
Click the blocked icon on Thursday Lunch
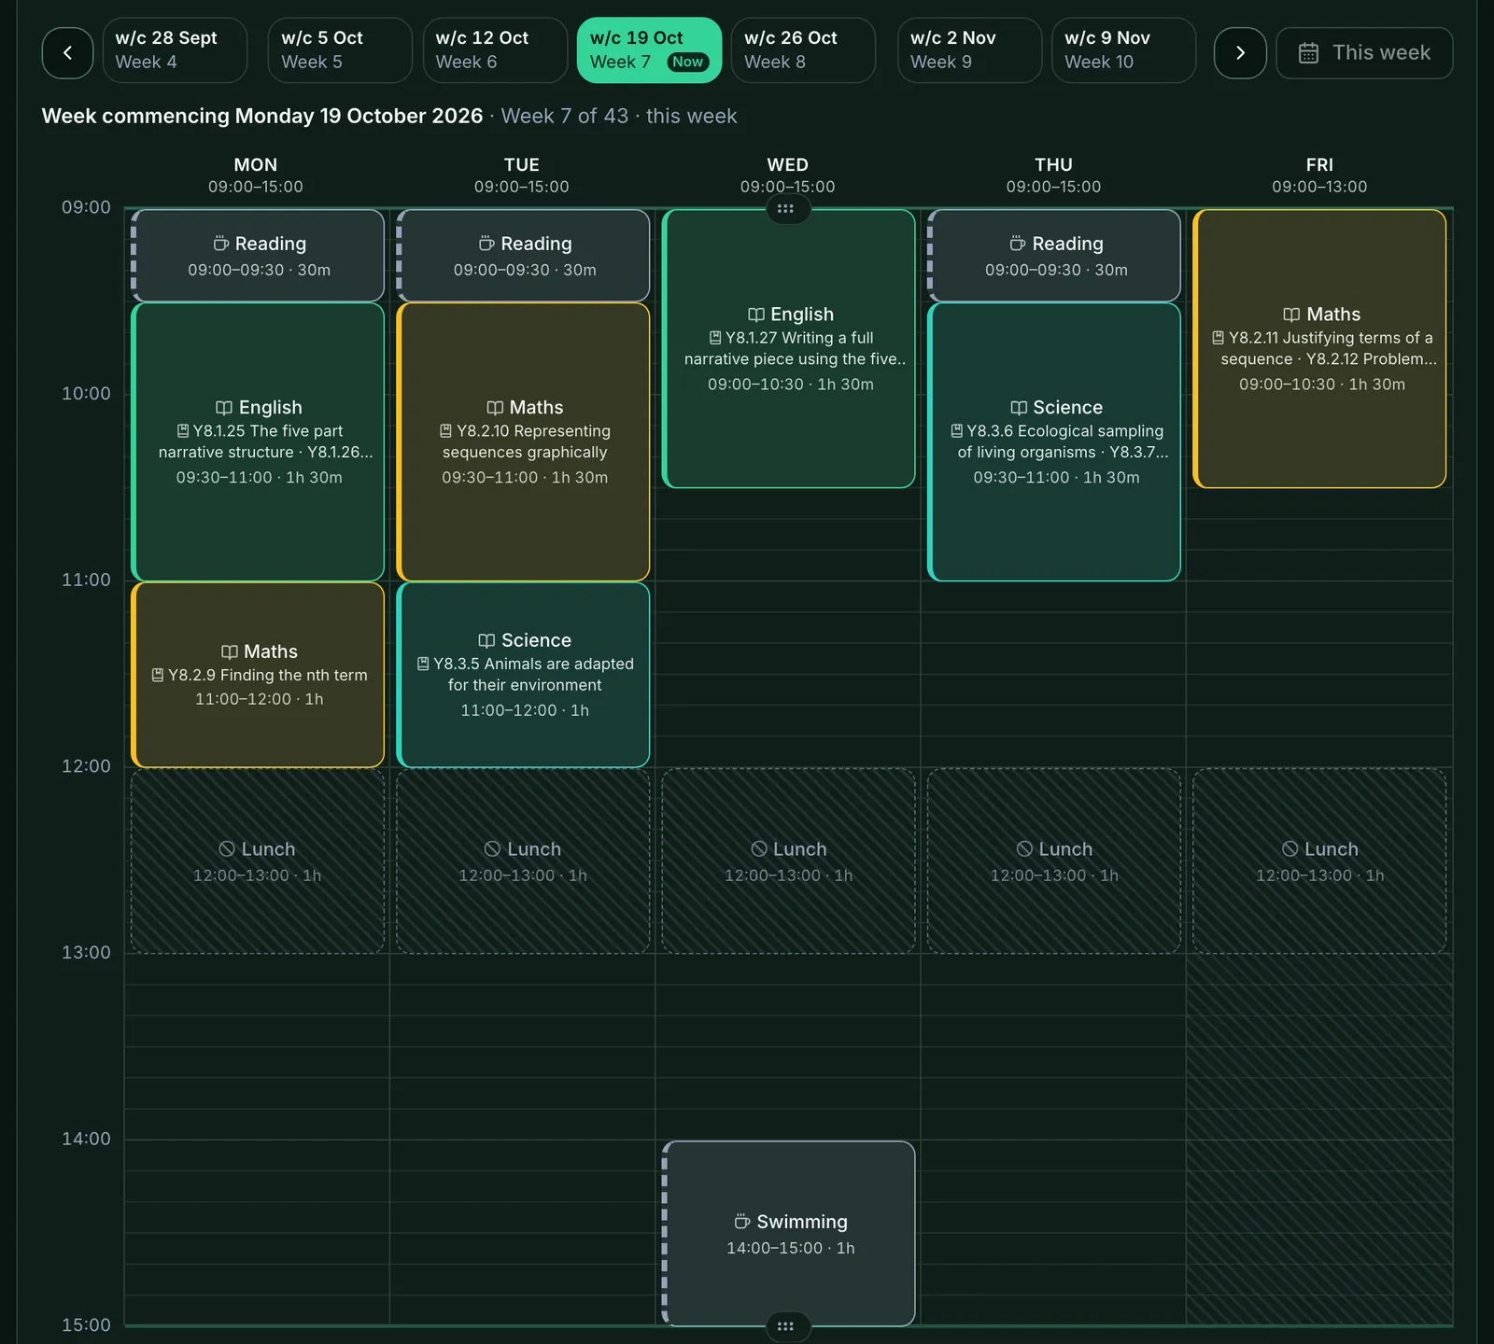point(1024,849)
